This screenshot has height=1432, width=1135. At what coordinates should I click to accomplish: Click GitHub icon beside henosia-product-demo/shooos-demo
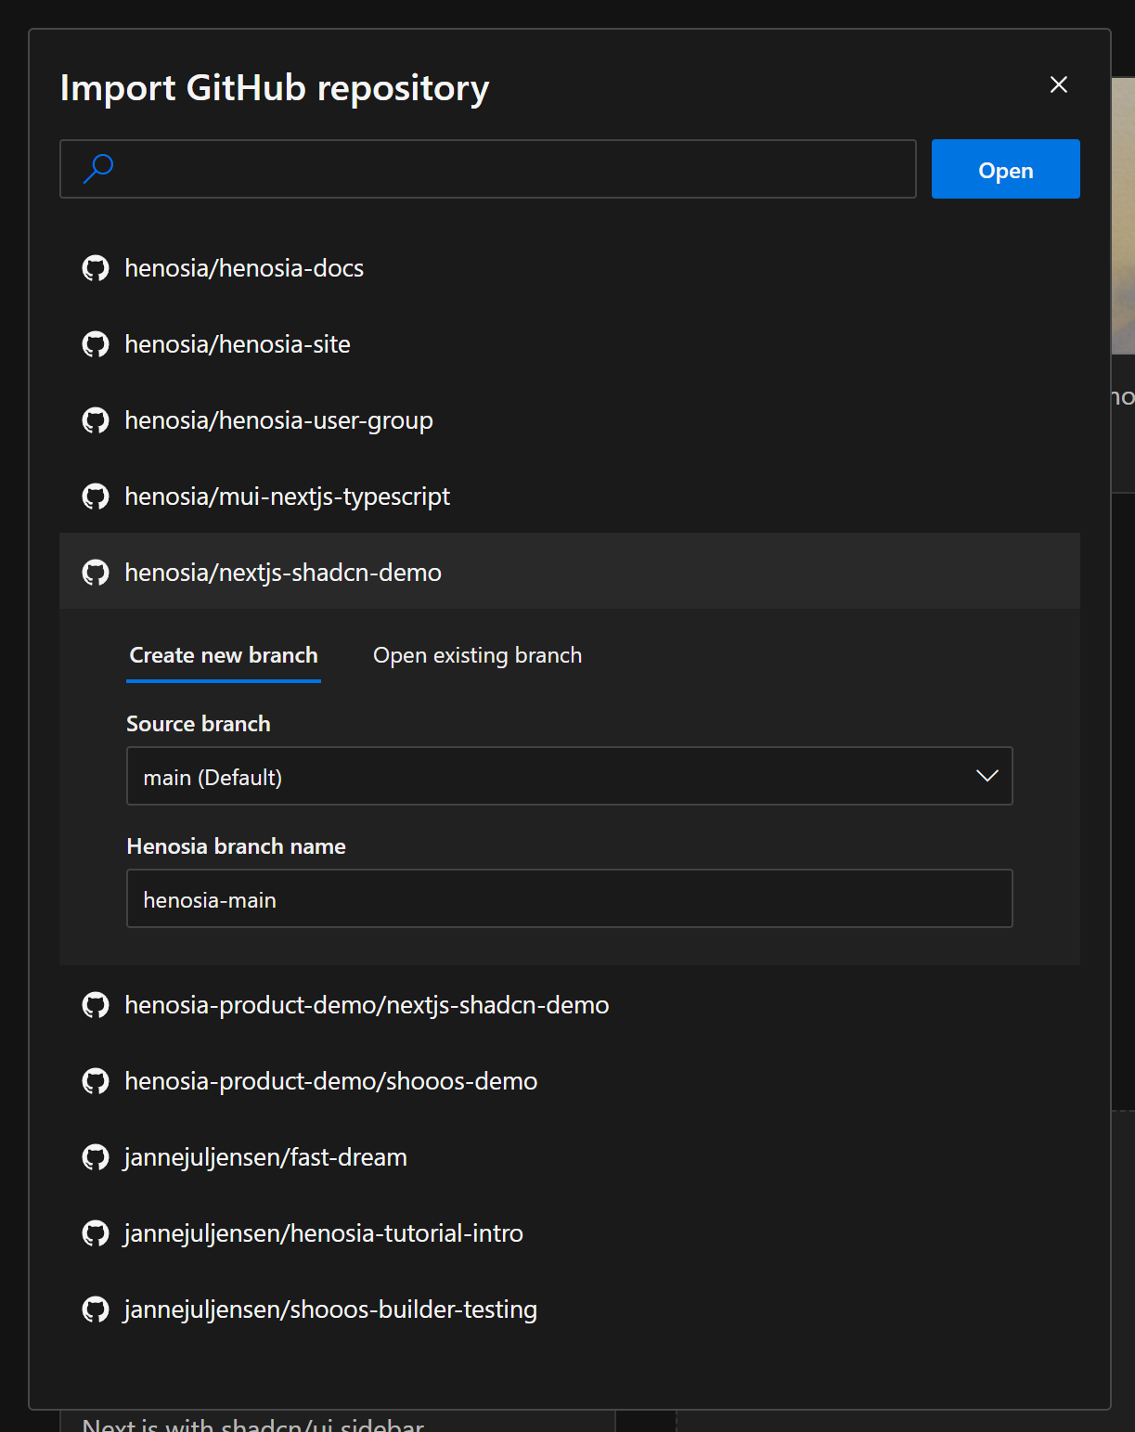pos(96,1081)
